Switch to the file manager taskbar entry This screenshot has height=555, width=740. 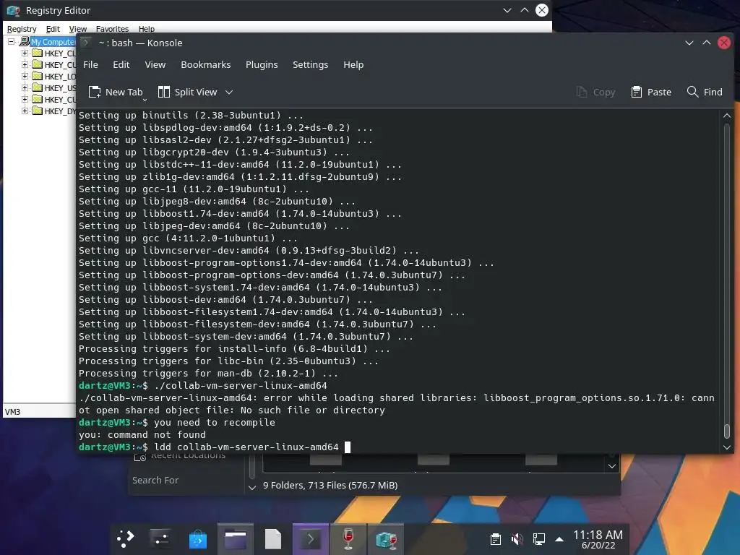click(235, 538)
